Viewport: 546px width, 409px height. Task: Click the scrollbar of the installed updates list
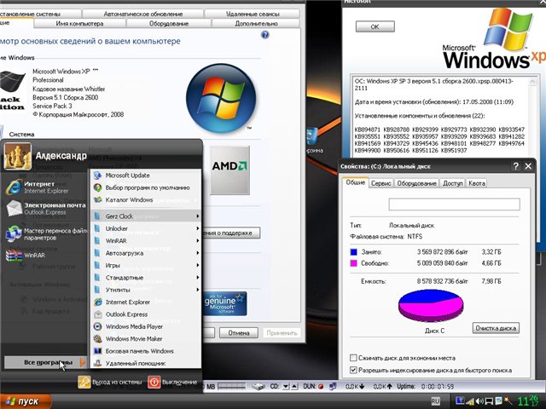tap(532, 115)
